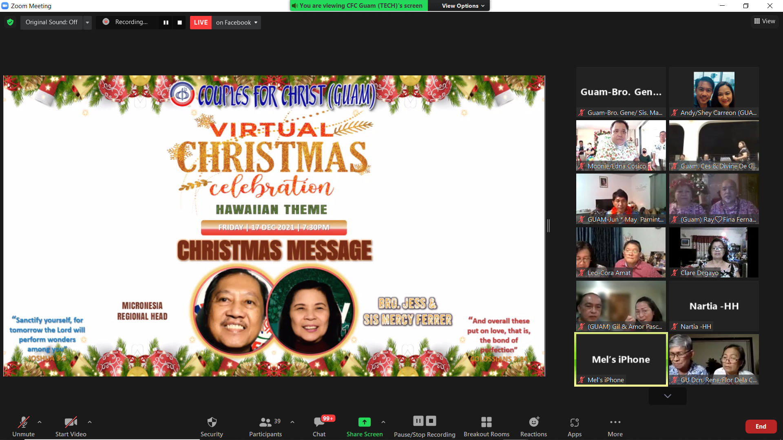Expand the arrow next to Participants
The width and height of the screenshot is (783, 440).
292,422
